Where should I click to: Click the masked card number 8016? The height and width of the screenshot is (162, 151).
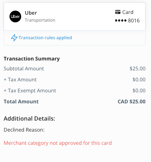click(x=127, y=21)
